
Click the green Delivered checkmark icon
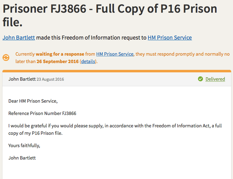[200, 79]
